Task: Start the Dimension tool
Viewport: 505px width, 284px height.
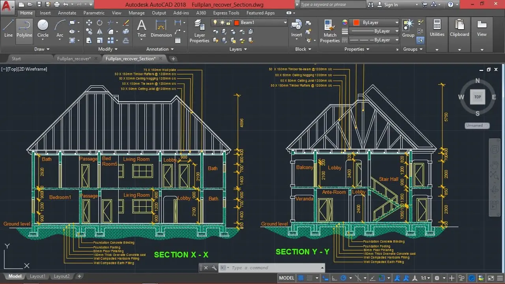Action: click(x=161, y=29)
